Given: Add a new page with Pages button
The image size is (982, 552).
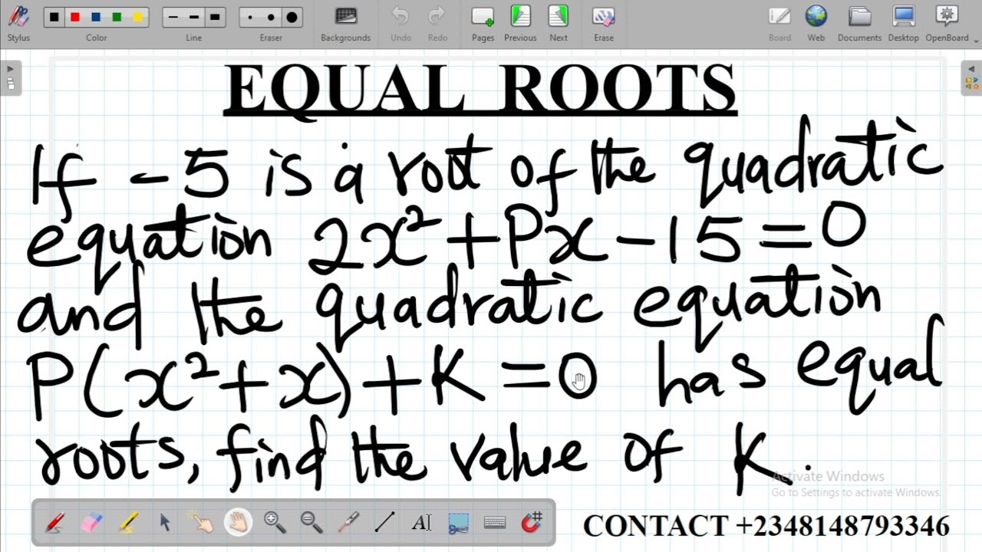Looking at the screenshot, I should tap(483, 23).
